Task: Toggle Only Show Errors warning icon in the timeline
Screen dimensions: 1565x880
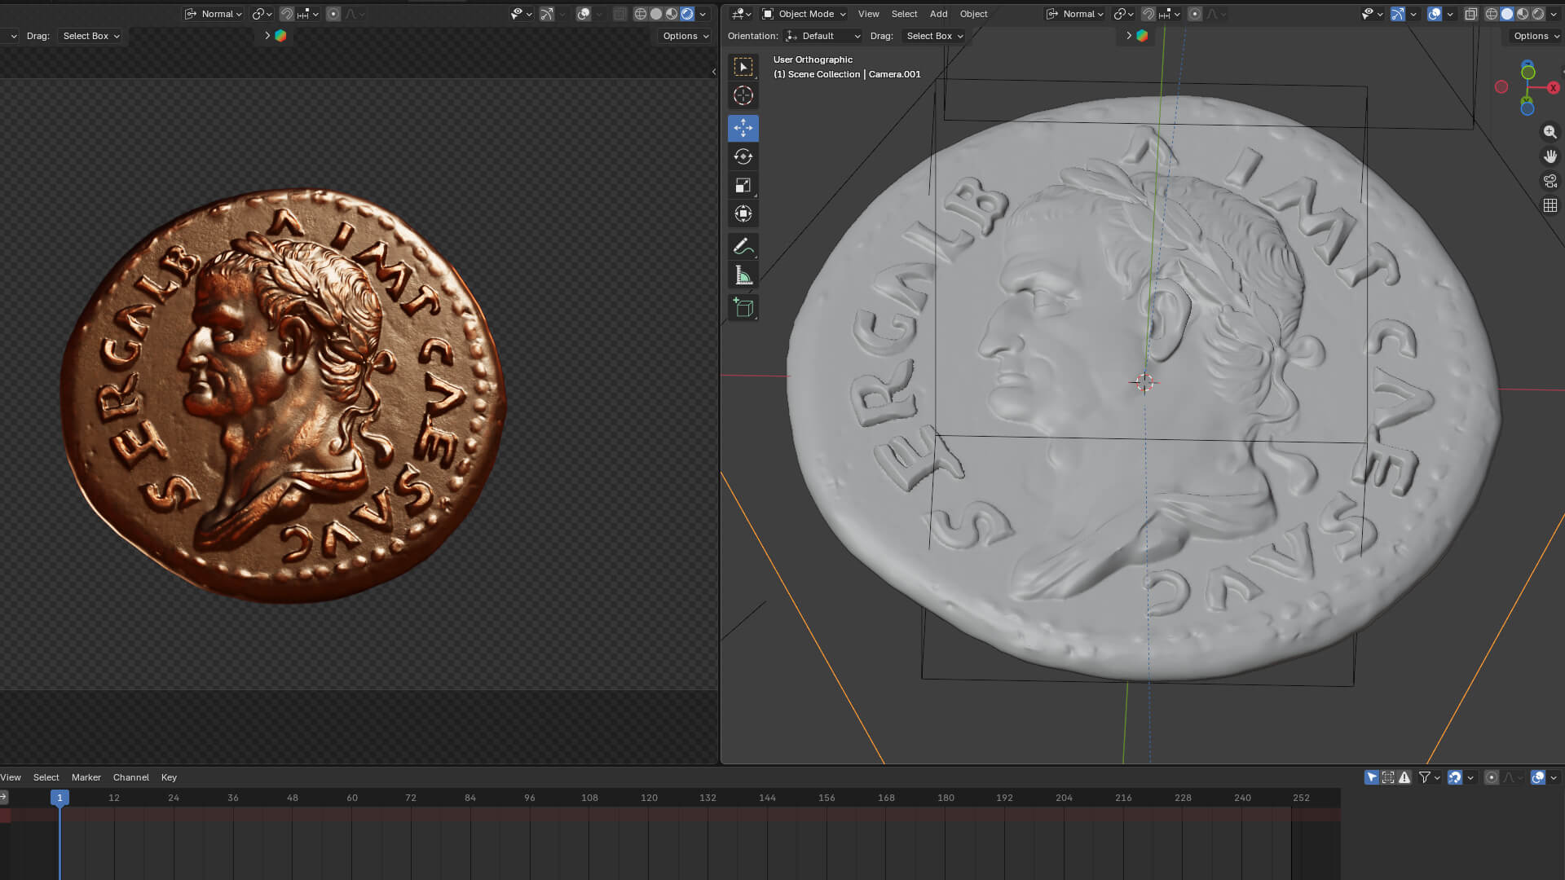Action: point(1404,777)
